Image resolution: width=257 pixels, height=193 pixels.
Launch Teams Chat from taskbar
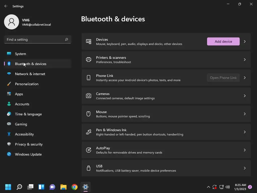pyautogui.click(x=52, y=187)
